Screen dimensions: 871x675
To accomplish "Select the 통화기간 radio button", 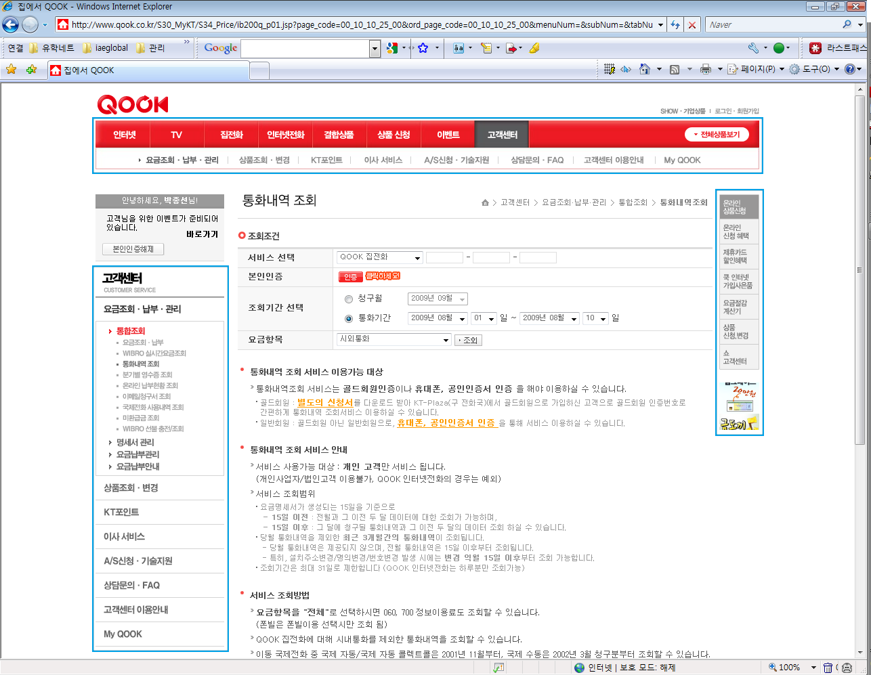I will point(349,318).
